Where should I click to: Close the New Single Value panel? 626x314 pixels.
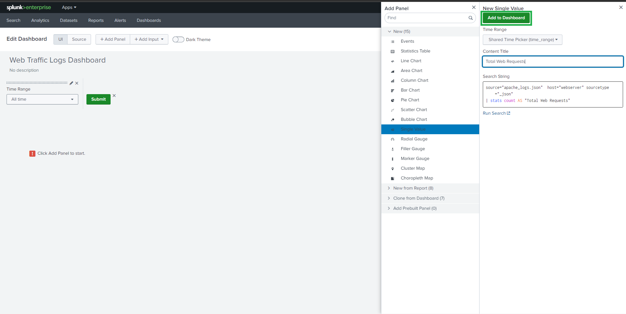click(621, 7)
